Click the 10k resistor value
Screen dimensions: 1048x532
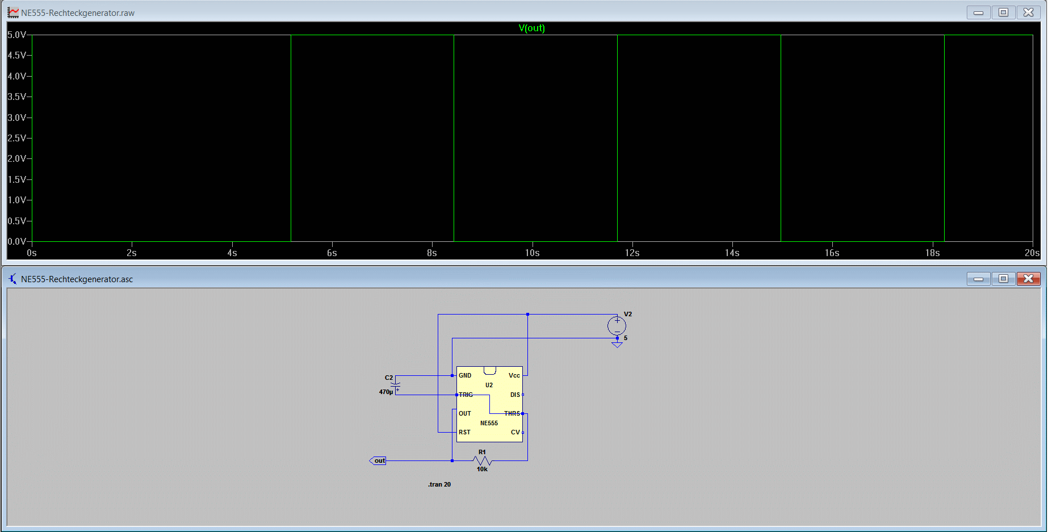[x=482, y=469]
